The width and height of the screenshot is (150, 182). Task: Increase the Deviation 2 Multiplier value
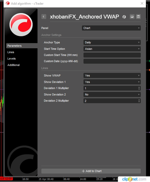pyautogui.click(x=139, y=100)
